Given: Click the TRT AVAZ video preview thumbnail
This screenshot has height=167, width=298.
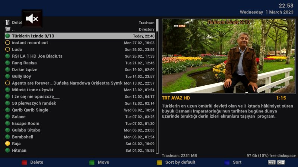Looking at the screenshot, I should pos(228,56).
